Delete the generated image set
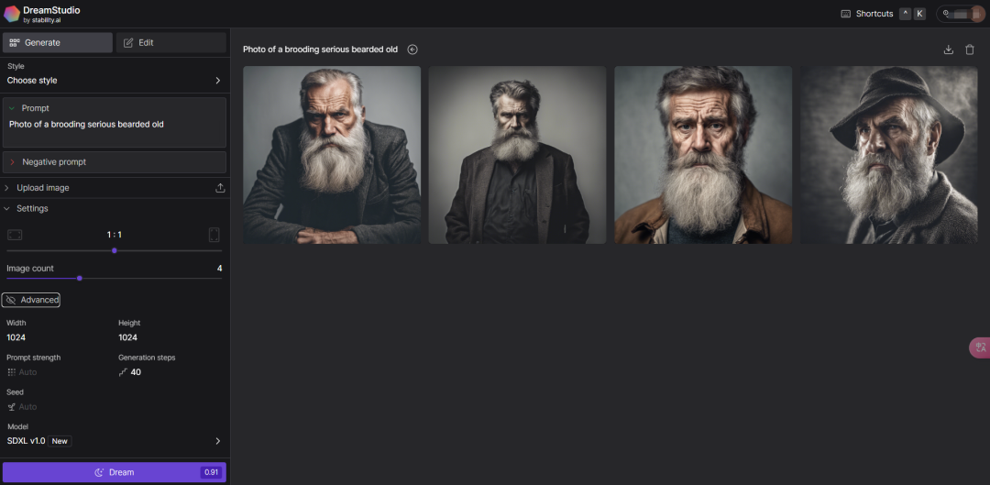Image resolution: width=990 pixels, height=485 pixels. (x=970, y=50)
